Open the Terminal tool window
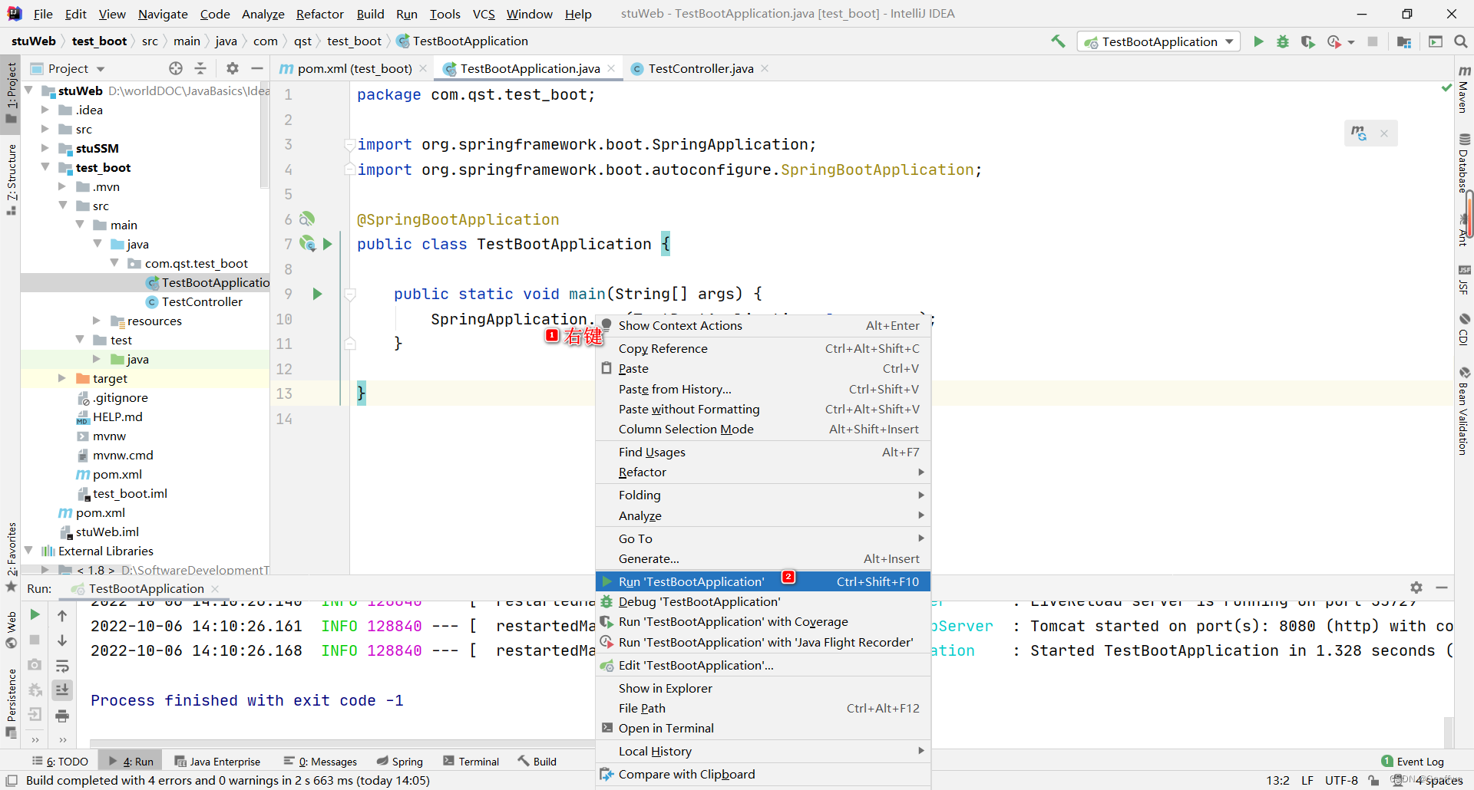 [x=471, y=762]
